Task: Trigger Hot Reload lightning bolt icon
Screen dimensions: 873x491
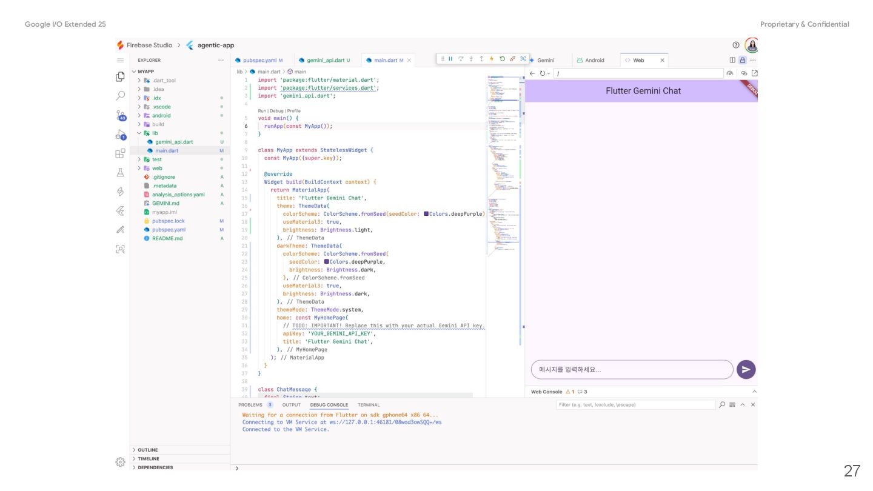Action: click(x=492, y=59)
